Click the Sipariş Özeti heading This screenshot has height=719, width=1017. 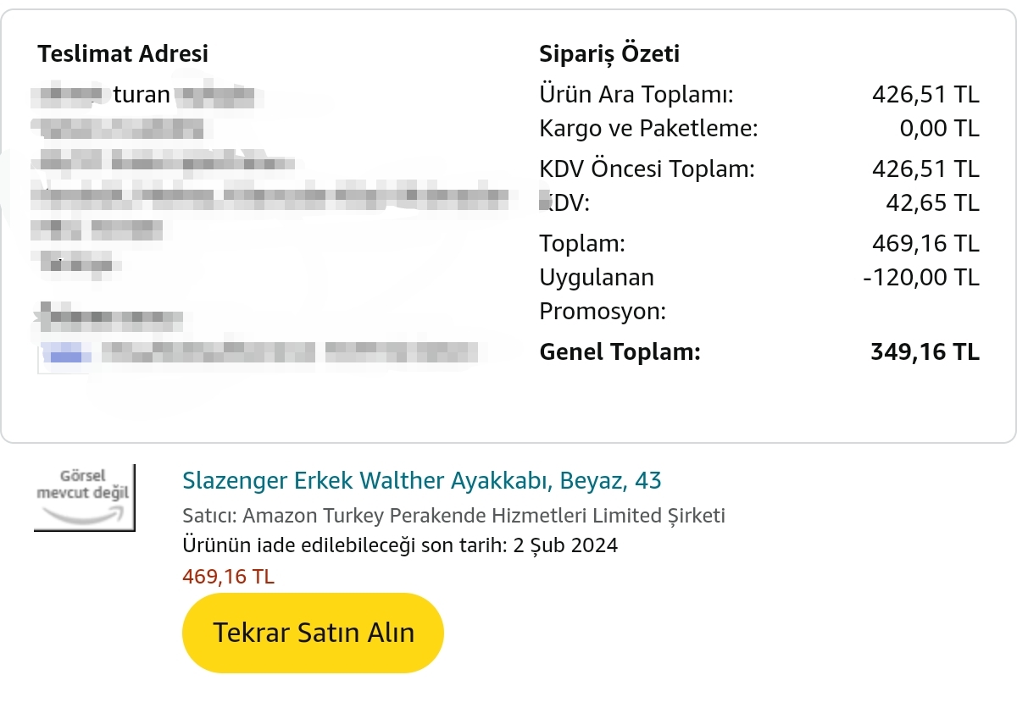609,54
